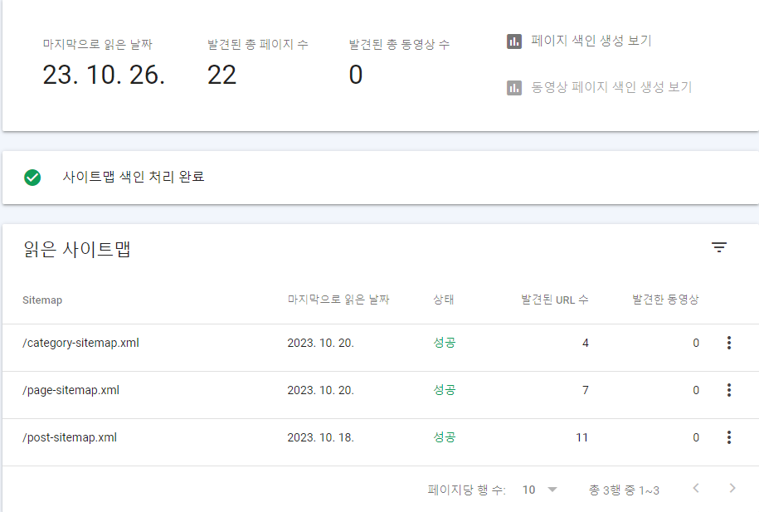The height and width of the screenshot is (512, 759).
Task: Open the three-dot menu for /page-sitemap.xml
Action: pos(729,390)
